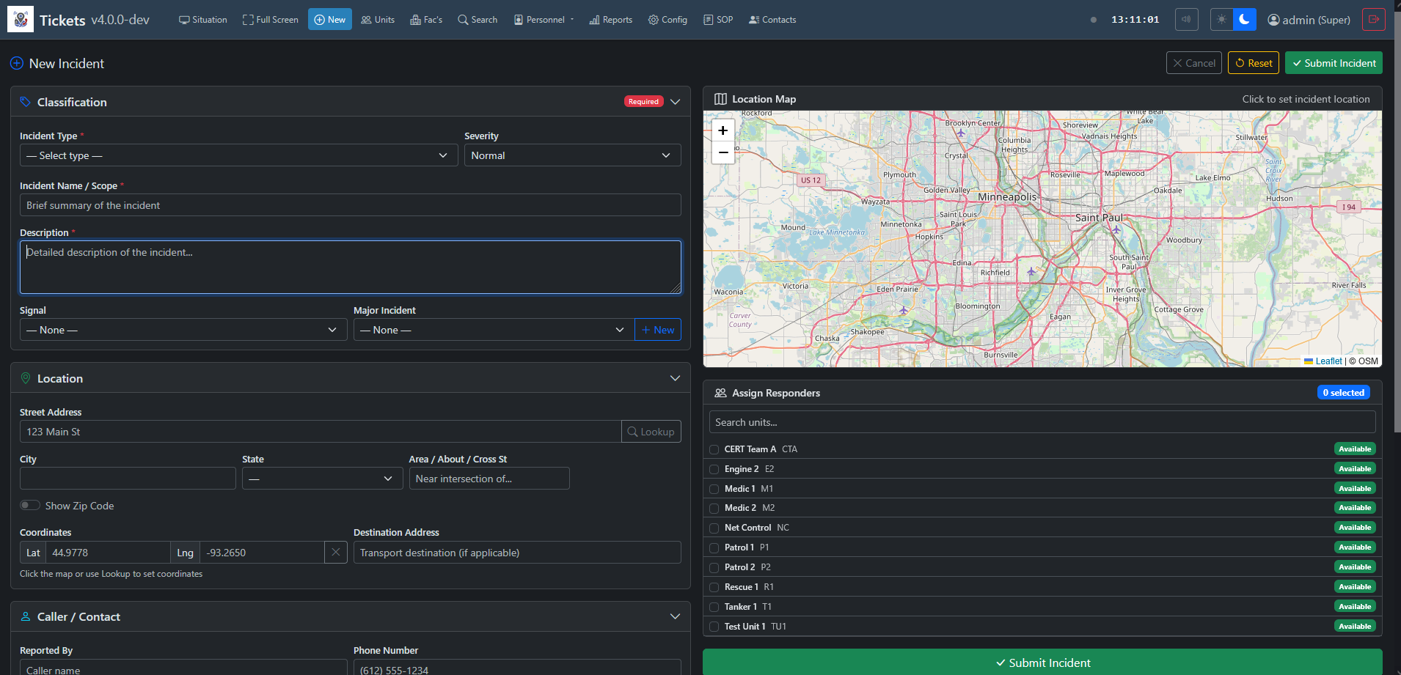Click the Lookup address button

(651, 432)
